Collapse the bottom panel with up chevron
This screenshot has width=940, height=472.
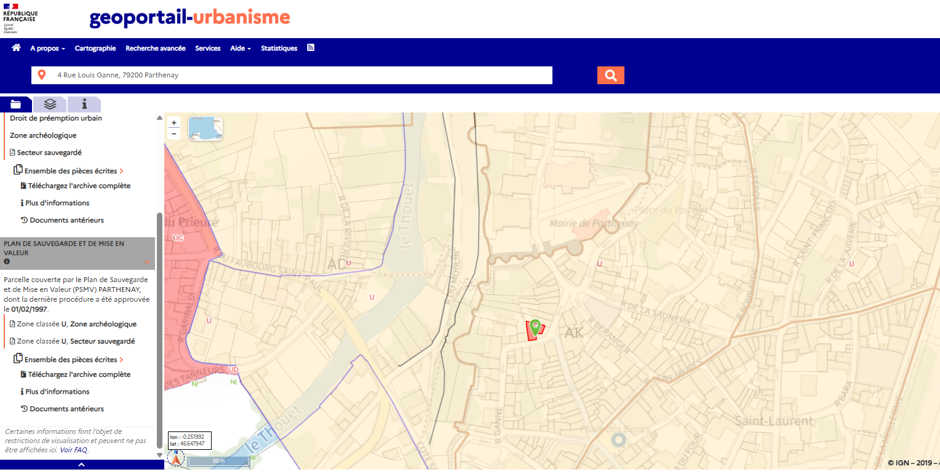(x=82, y=465)
